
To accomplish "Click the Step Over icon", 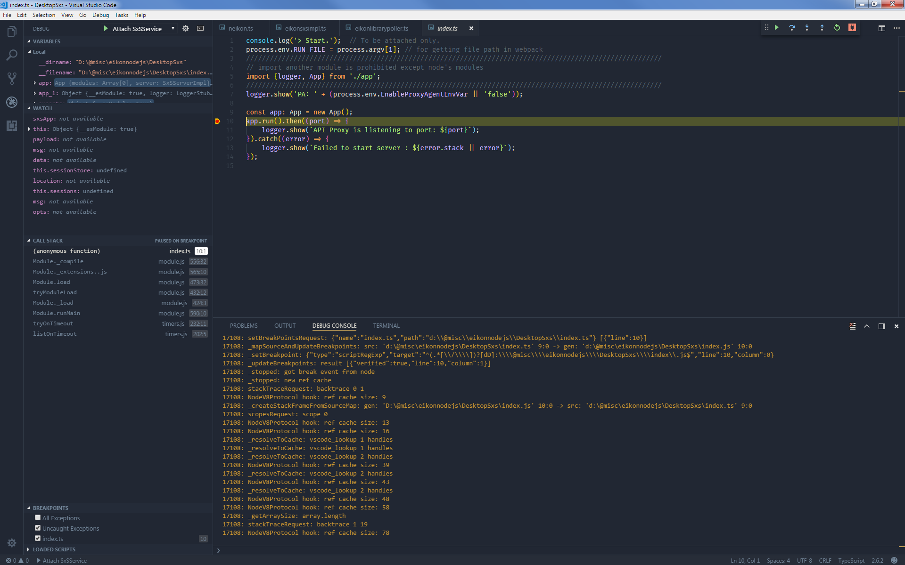I will click(792, 28).
